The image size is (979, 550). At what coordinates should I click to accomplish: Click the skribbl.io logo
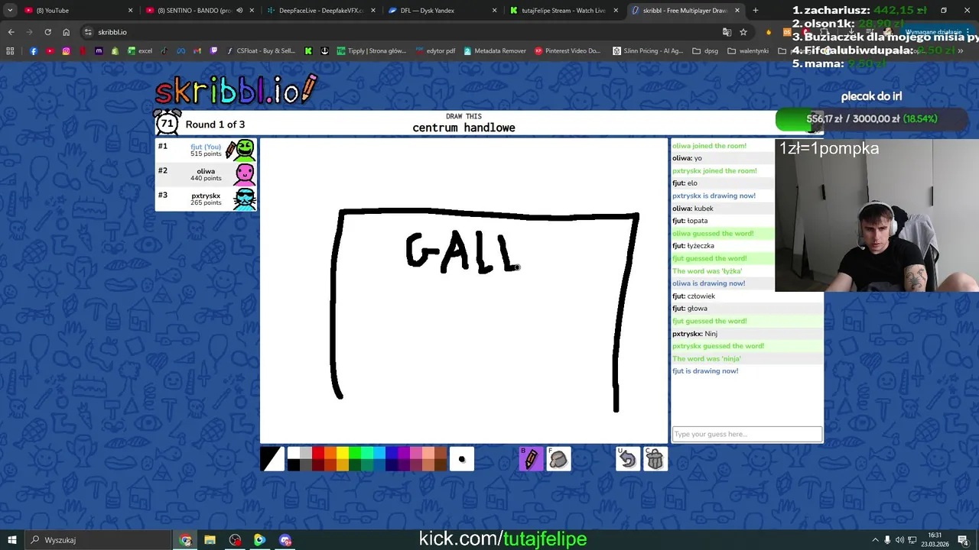235,89
